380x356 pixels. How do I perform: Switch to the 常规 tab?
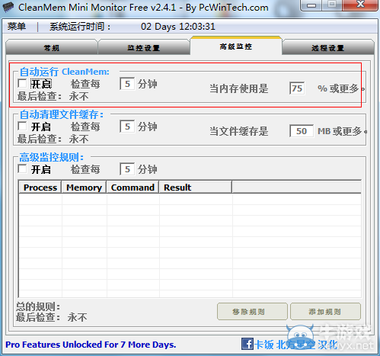[x=52, y=48]
